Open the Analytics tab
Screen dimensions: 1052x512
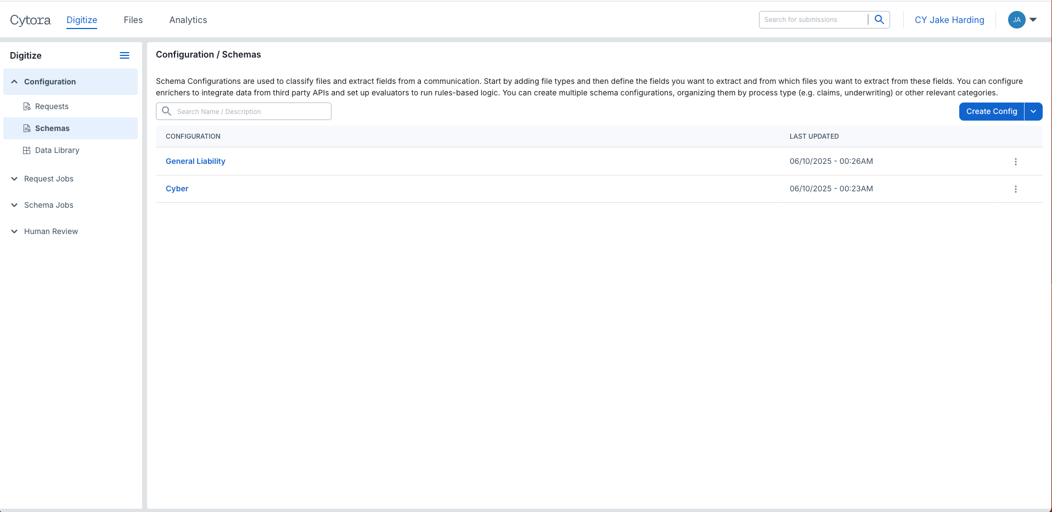tap(188, 20)
